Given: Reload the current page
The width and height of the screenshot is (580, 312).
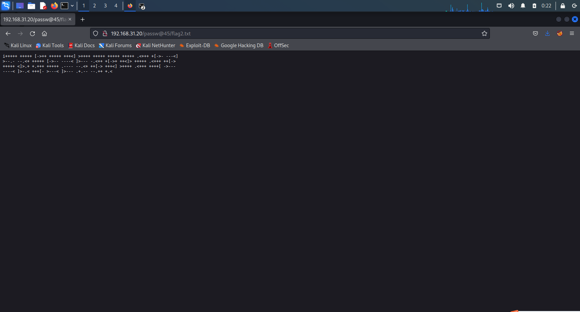Looking at the screenshot, I should [x=32, y=33].
